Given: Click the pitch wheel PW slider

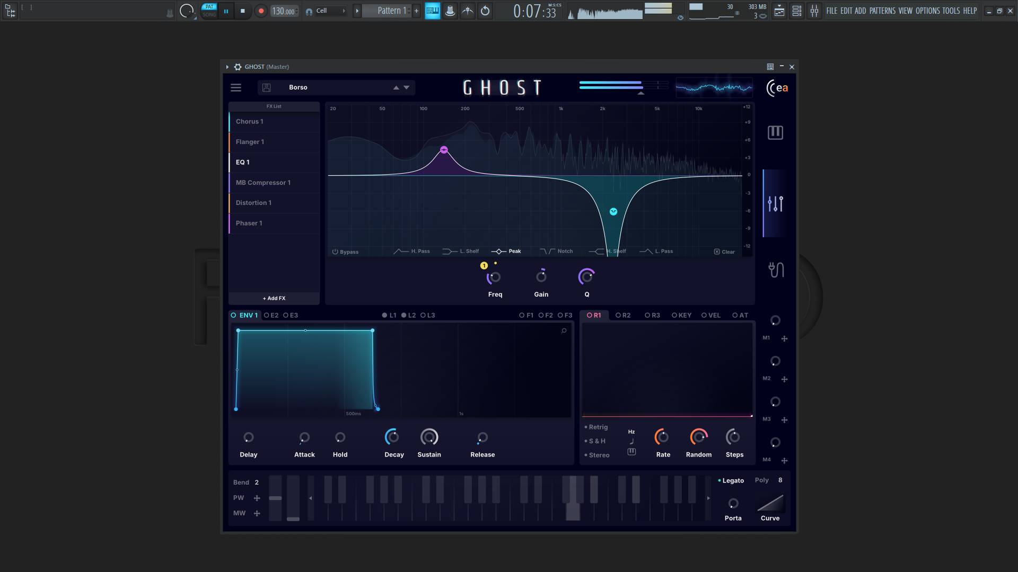Looking at the screenshot, I should point(275,498).
